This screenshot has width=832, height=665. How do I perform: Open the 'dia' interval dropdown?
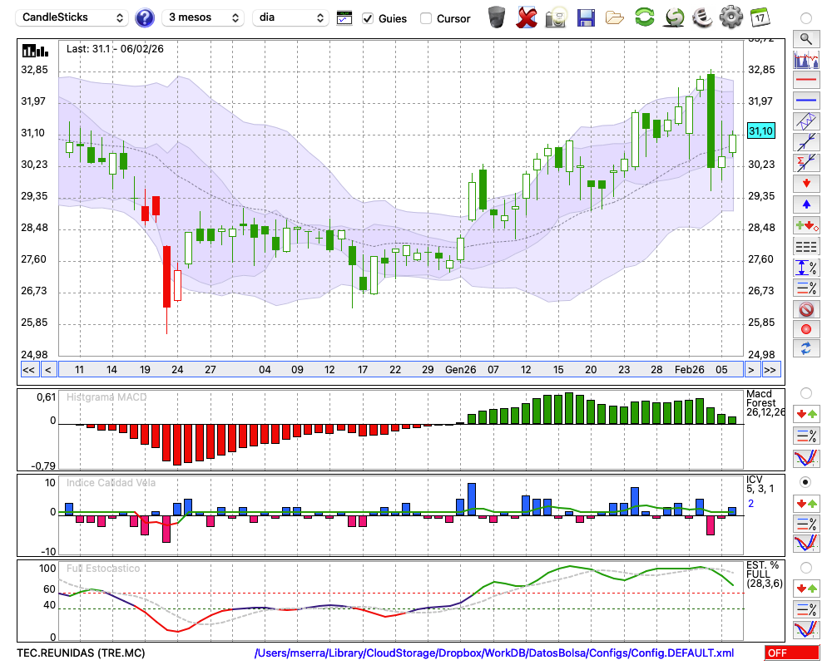290,17
